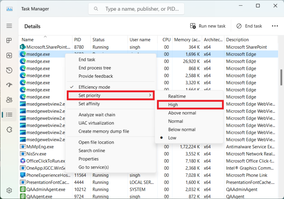Open the hamburger navigation menu
Image resolution: width=284 pixels, height=199 pixels.
click(9, 26)
